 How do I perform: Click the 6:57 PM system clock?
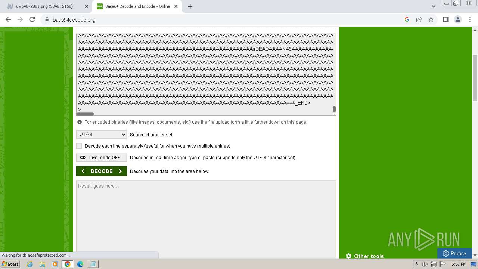459,264
